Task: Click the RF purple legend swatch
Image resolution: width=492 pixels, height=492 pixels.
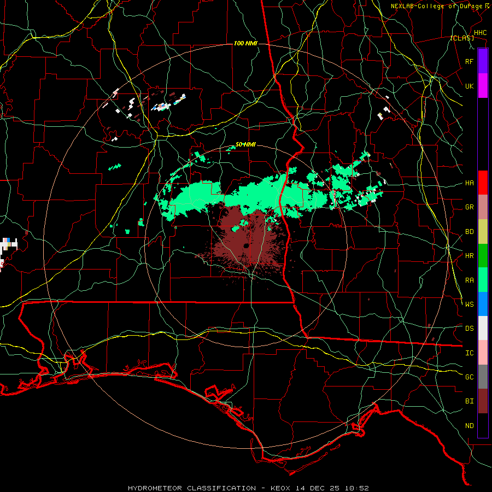Action: (483, 61)
